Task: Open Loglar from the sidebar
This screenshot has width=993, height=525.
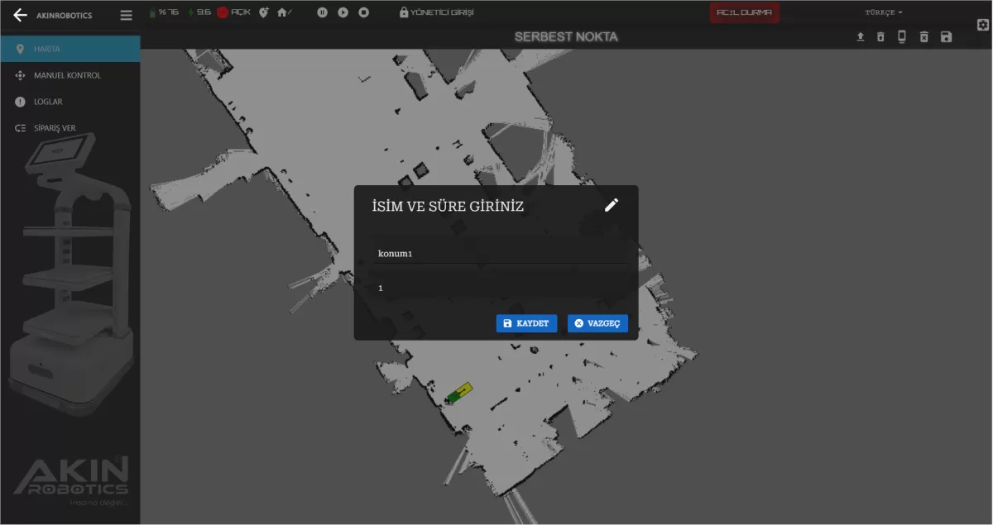Action: coord(48,102)
